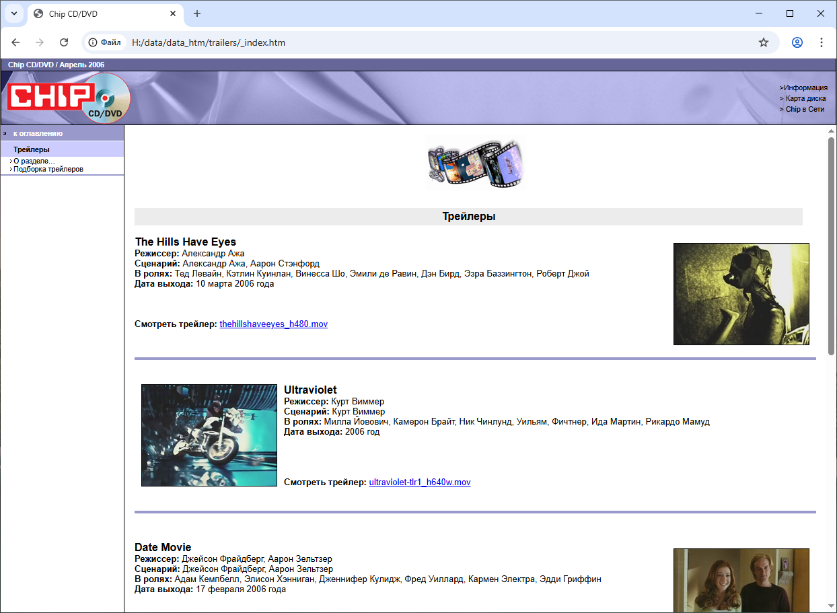Bookmark this page with the star icon
Image resolution: width=837 pixels, height=613 pixels.
point(764,42)
